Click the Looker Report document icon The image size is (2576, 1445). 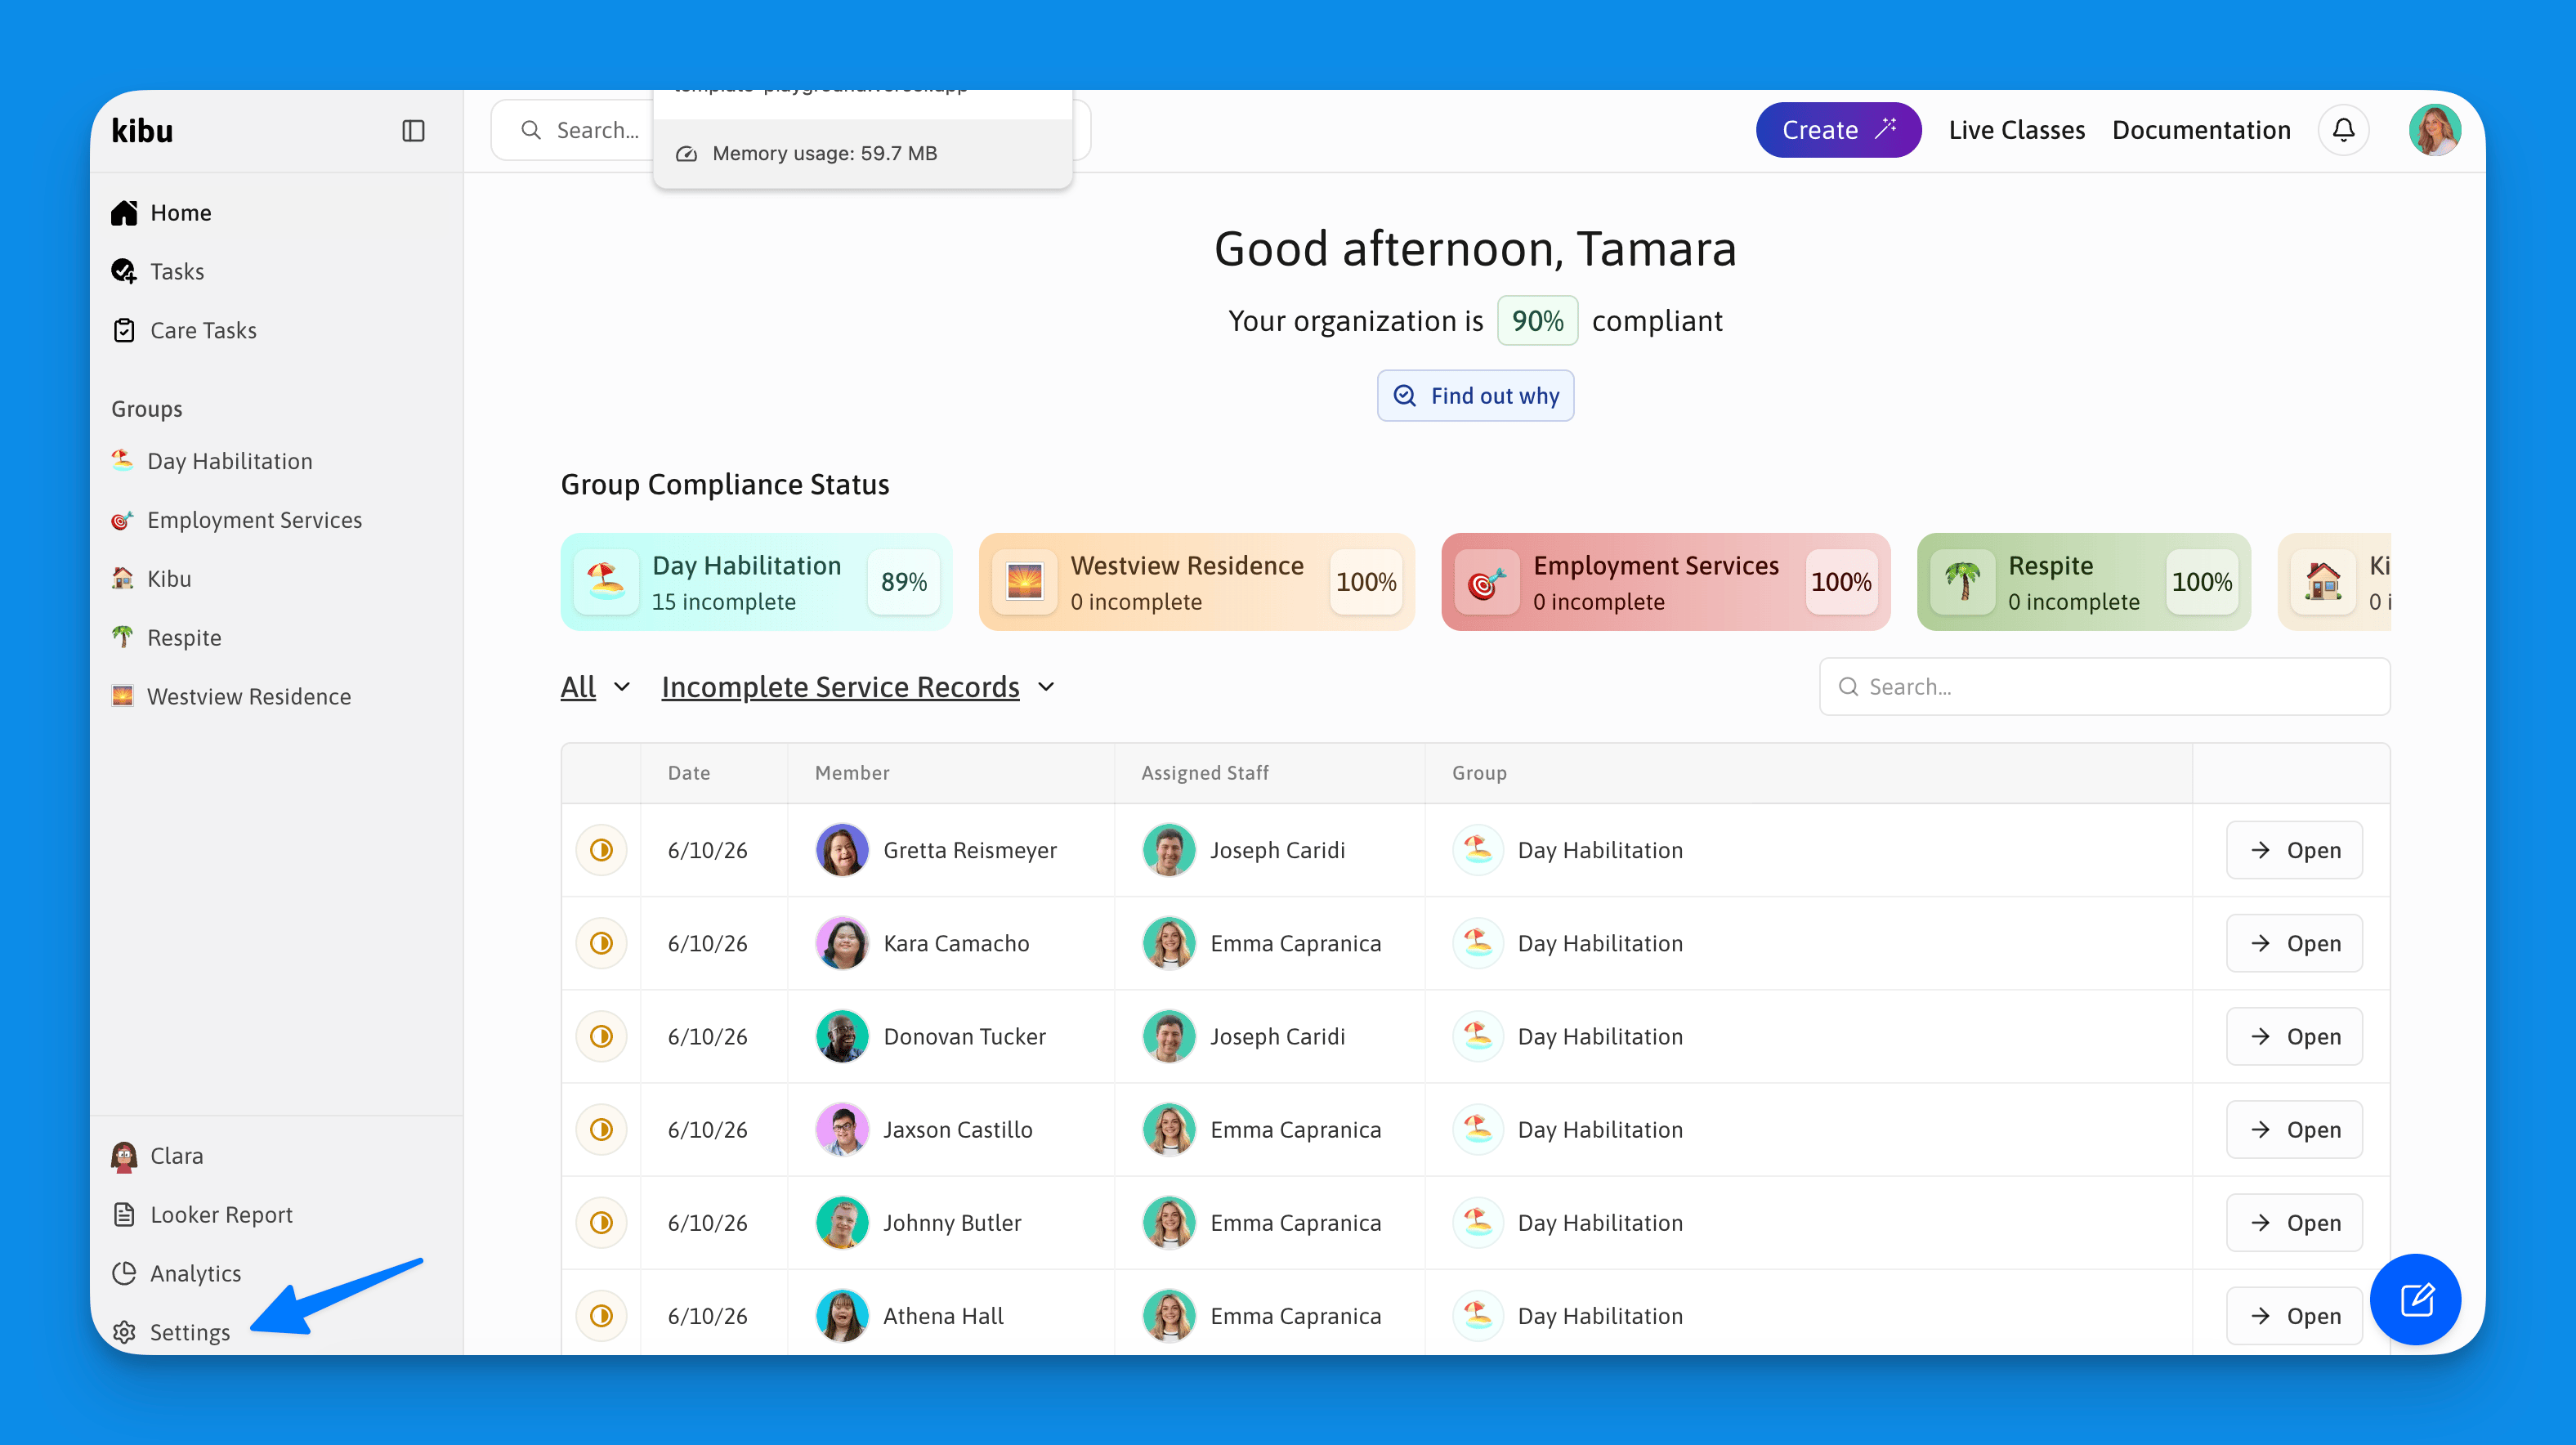pyautogui.click(x=124, y=1215)
